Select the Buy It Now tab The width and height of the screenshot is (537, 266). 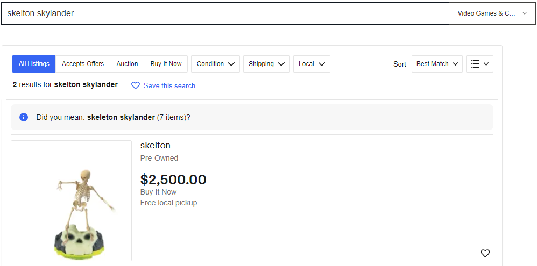click(x=166, y=64)
